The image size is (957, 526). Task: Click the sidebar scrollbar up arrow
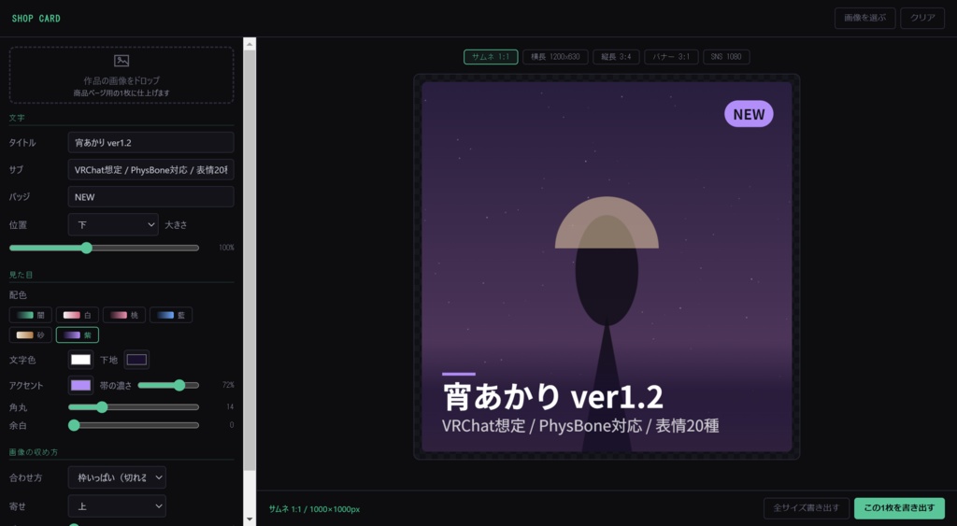(250, 44)
